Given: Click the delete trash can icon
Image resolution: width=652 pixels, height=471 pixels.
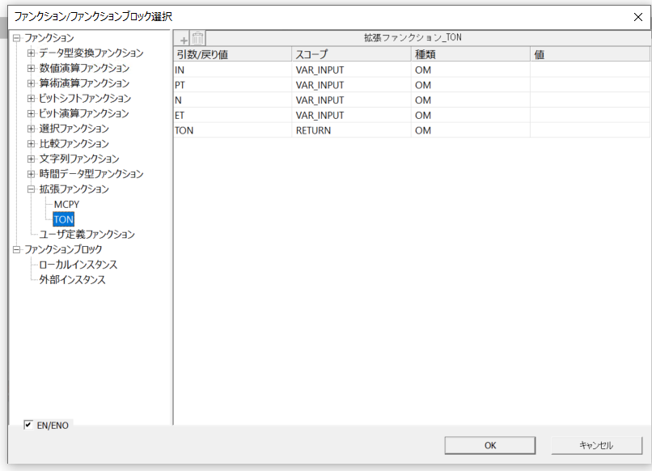Looking at the screenshot, I should tap(198, 39).
